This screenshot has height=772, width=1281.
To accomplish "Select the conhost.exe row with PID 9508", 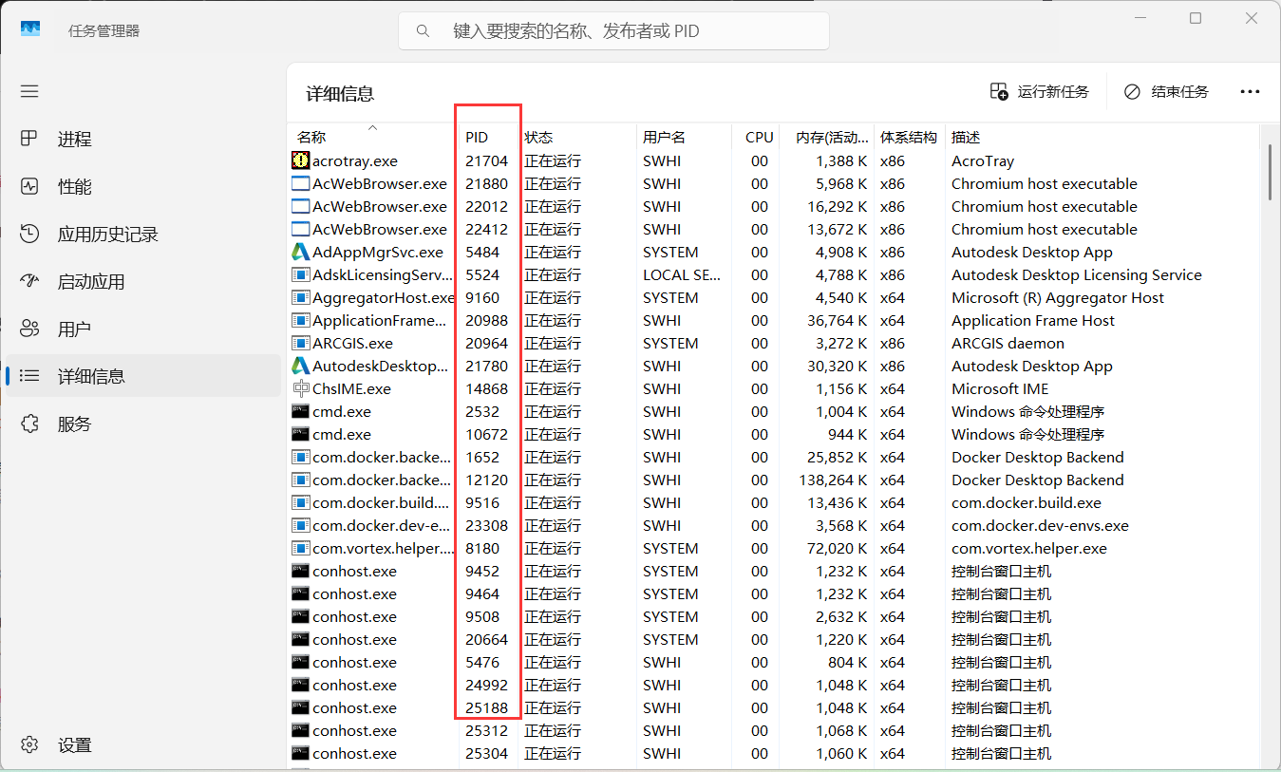I will click(x=774, y=616).
